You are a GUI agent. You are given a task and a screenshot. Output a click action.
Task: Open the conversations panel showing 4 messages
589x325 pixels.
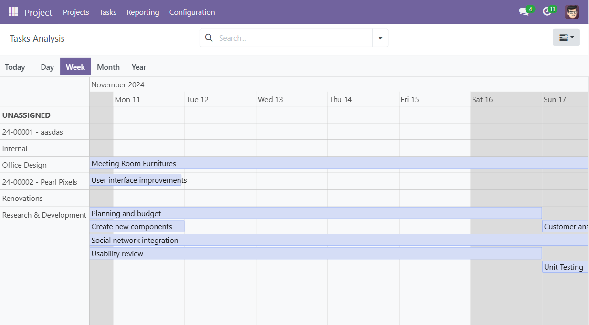coord(523,11)
